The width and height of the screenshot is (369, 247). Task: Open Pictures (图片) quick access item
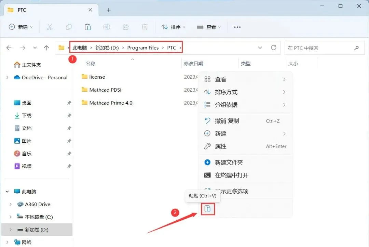click(x=23, y=141)
